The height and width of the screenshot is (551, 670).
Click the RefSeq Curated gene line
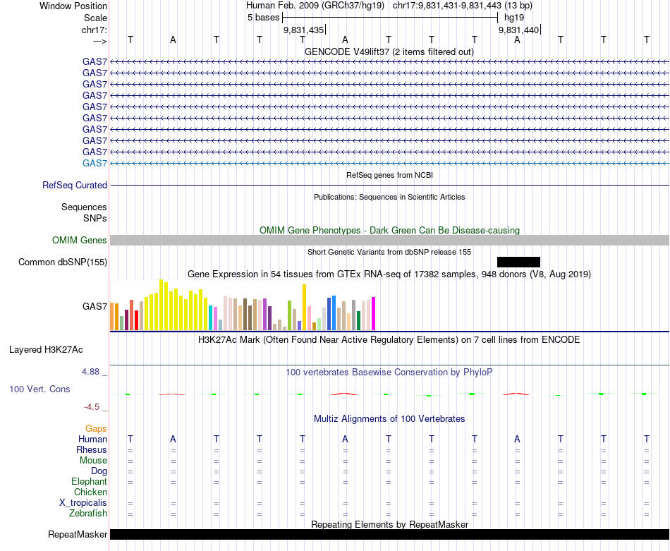(x=389, y=185)
